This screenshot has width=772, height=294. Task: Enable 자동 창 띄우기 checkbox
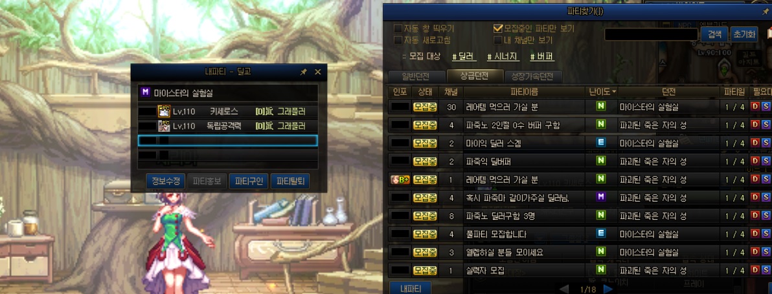398,28
